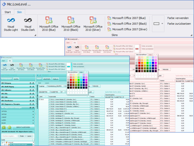Open the GRUPPIERT tab in teal window
Viewport: 194px width, 146px height.
[x=47, y=79]
